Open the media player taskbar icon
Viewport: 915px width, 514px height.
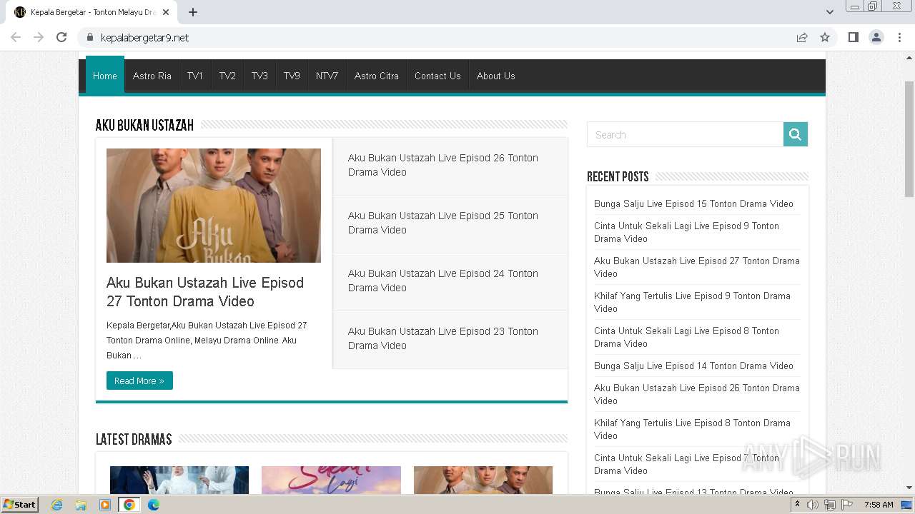tap(105, 505)
